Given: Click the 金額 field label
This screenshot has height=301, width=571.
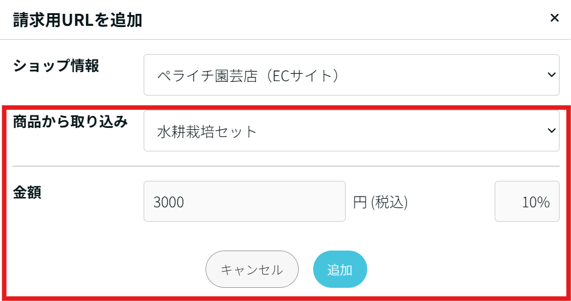Looking at the screenshot, I should [x=27, y=193].
